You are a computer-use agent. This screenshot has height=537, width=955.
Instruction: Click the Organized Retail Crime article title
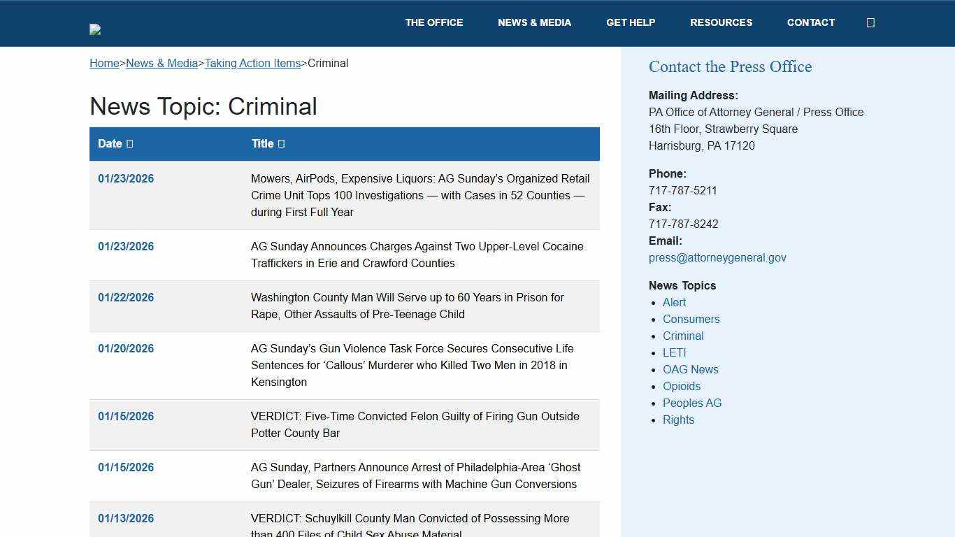(x=419, y=195)
